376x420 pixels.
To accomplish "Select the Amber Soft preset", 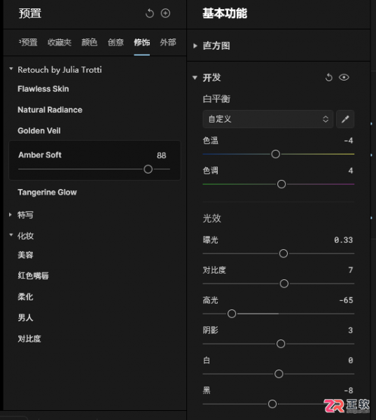I will pyautogui.click(x=40, y=155).
